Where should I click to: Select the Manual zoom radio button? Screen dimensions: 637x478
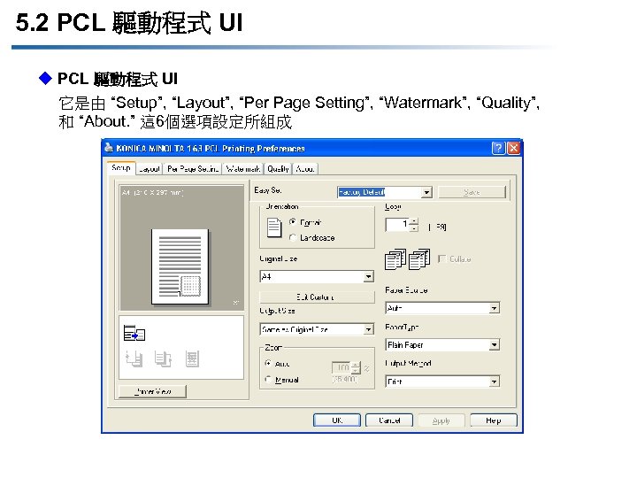268,379
